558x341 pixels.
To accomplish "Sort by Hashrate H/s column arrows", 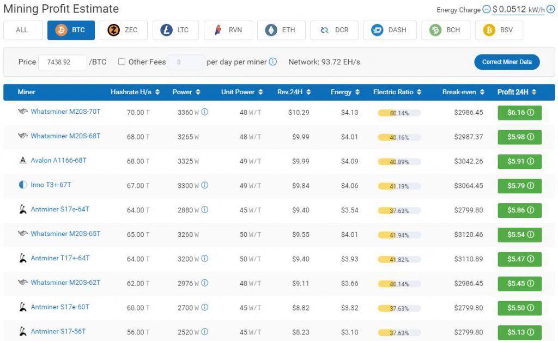I will tap(157, 92).
